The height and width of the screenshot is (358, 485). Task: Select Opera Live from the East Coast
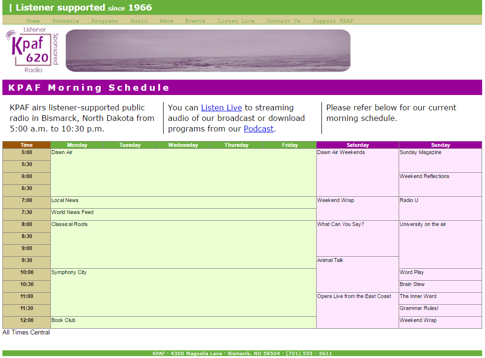coord(354,297)
